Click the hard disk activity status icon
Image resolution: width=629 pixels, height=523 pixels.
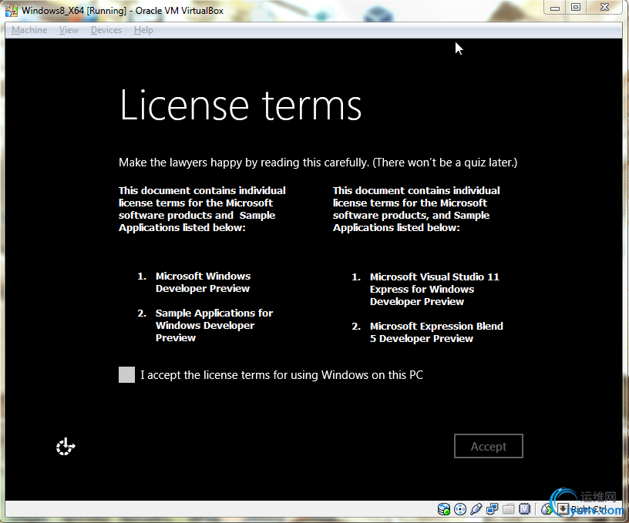tap(444, 509)
